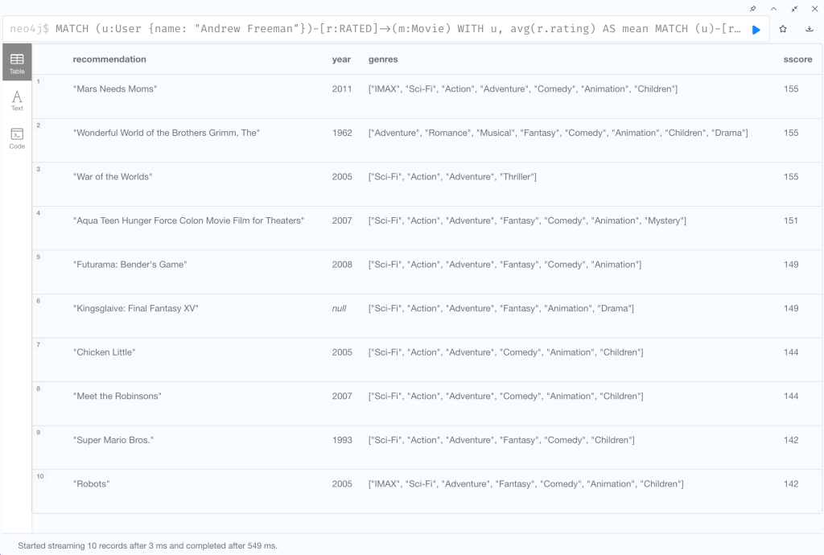The height and width of the screenshot is (555, 824).
Task: Click sscore 151 in the Aqua Teen row
Action: coord(791,220)
